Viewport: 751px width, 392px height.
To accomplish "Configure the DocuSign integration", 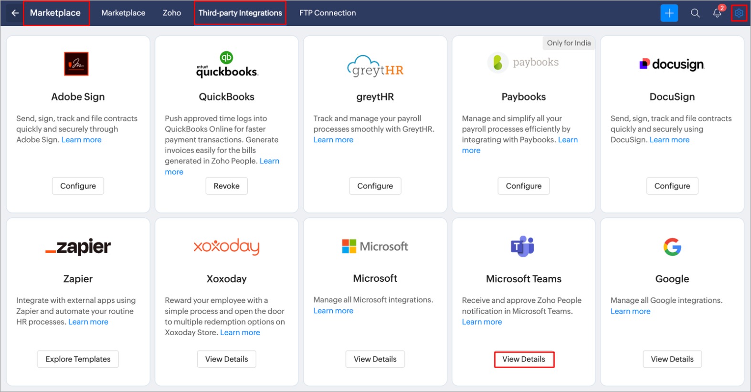I will pos(672,186).
